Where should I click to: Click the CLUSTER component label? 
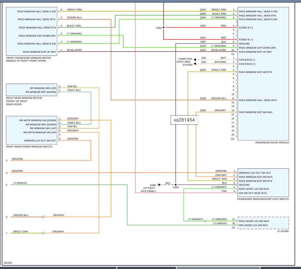click(x=283, y=231)
